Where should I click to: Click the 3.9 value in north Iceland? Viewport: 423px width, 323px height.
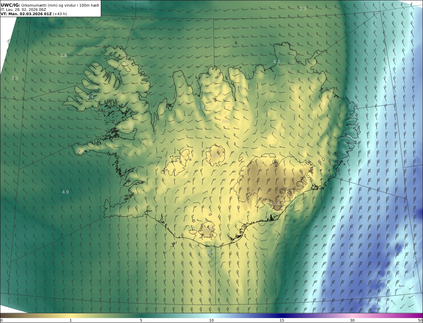click(x=201, y=107)
